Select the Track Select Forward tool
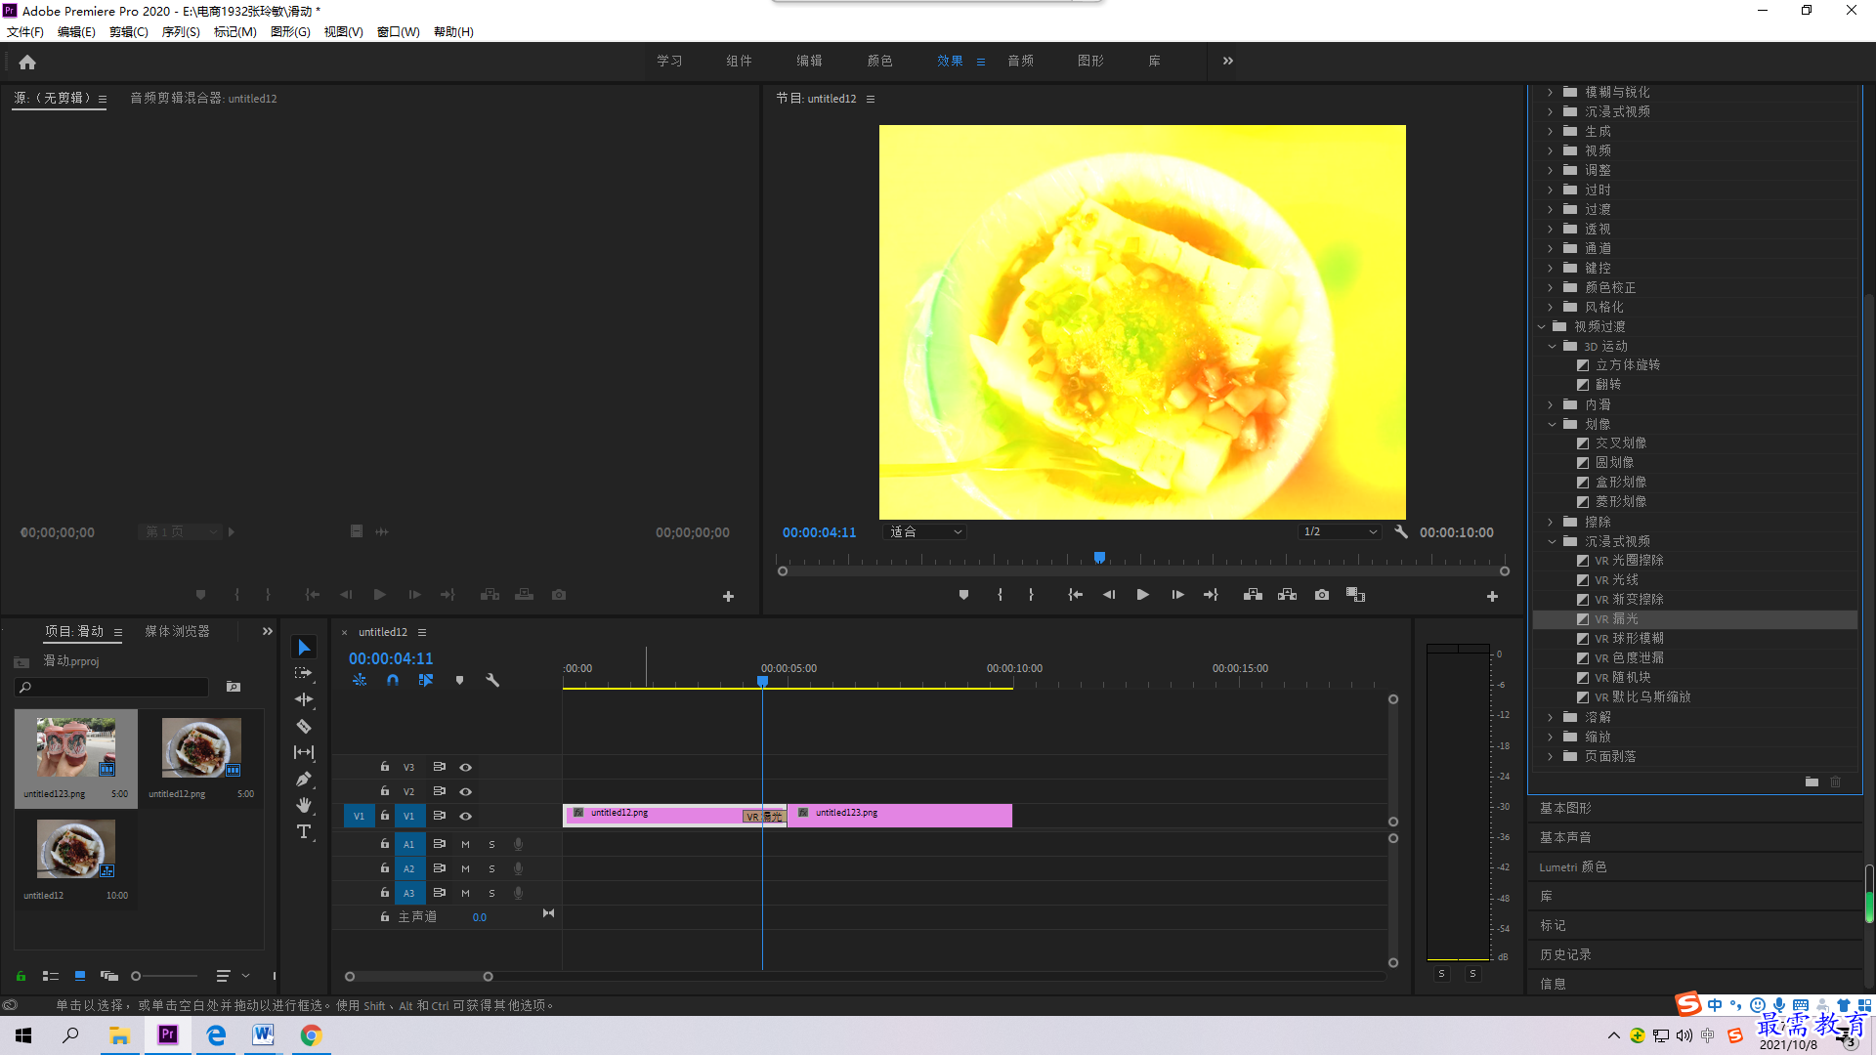The height and width of the screenshot is (1055, 1876). pyautogui.click(x=304, y=673)
